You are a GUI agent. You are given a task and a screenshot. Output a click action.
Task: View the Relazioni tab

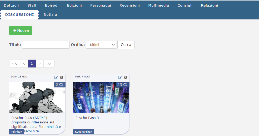pyautogui.click(x=210, y=5)
